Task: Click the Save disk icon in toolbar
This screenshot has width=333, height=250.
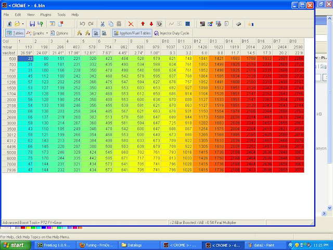Action: coord(32,24)
